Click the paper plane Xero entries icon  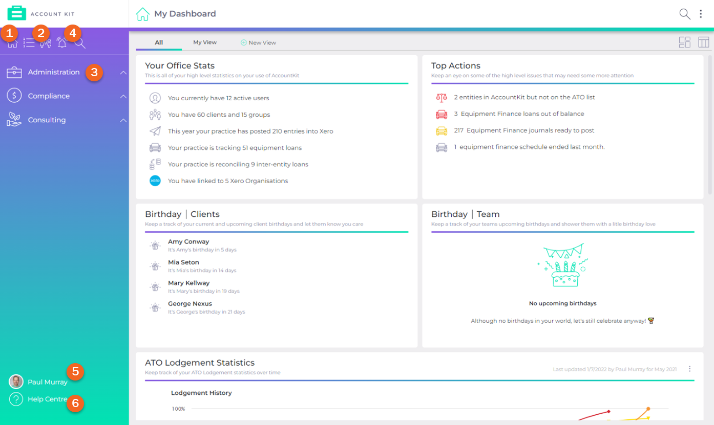point(155,131)
